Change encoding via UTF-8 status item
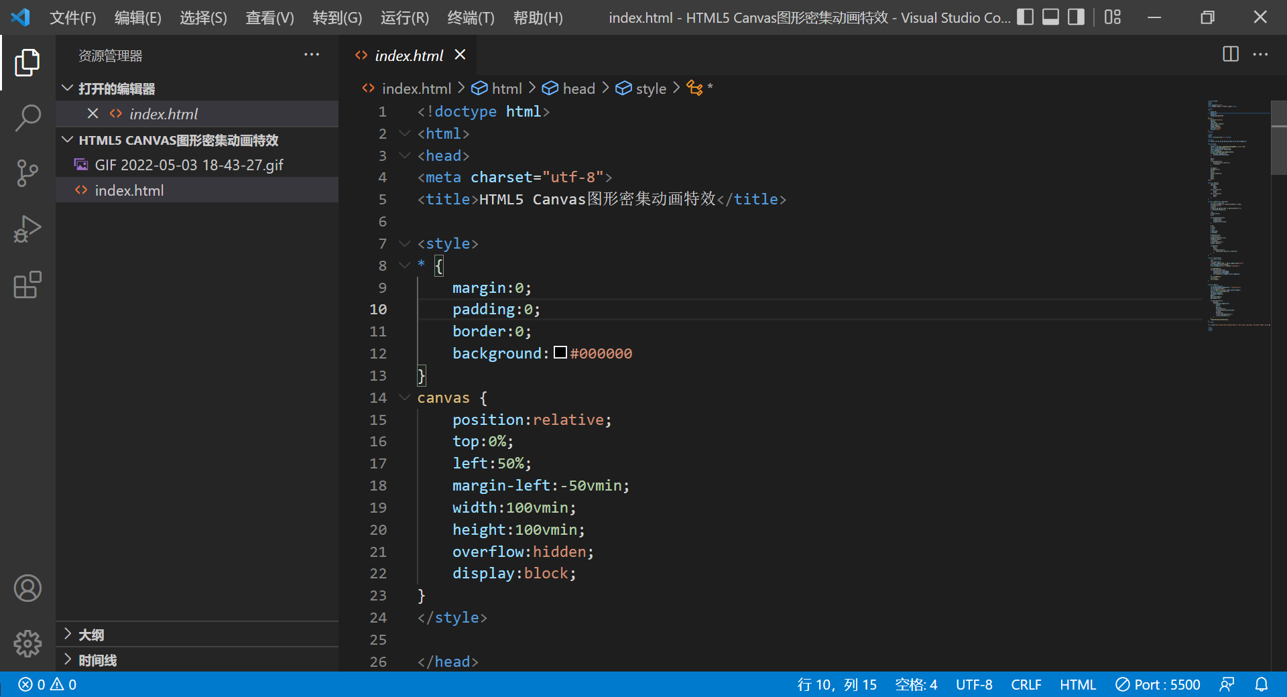 [974, 684]
